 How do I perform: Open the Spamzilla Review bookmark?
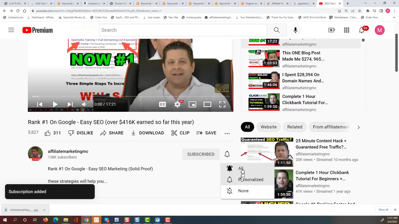[73, 17]
